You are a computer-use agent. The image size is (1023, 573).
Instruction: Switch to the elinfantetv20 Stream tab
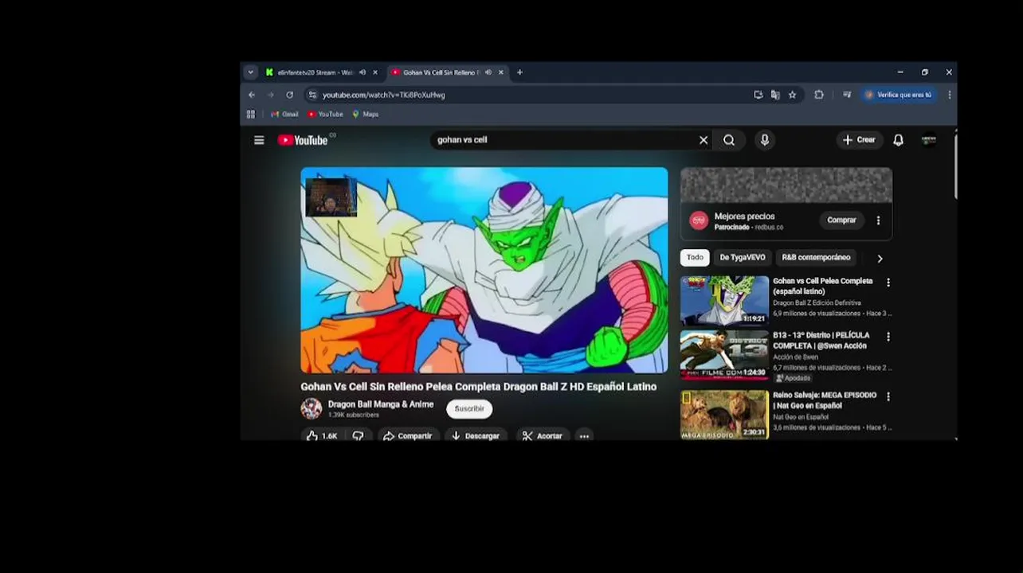tap(316, 72)
